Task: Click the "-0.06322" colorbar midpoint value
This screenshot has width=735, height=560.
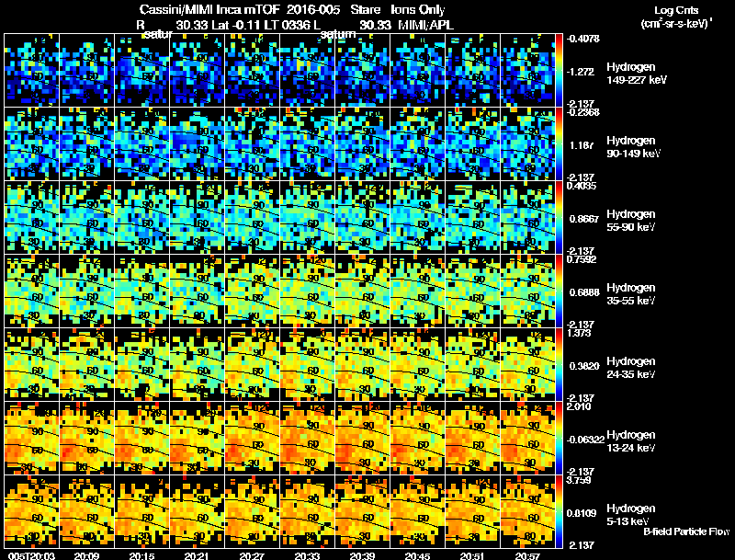Action: pyautogui.click(x=586, y=440)
